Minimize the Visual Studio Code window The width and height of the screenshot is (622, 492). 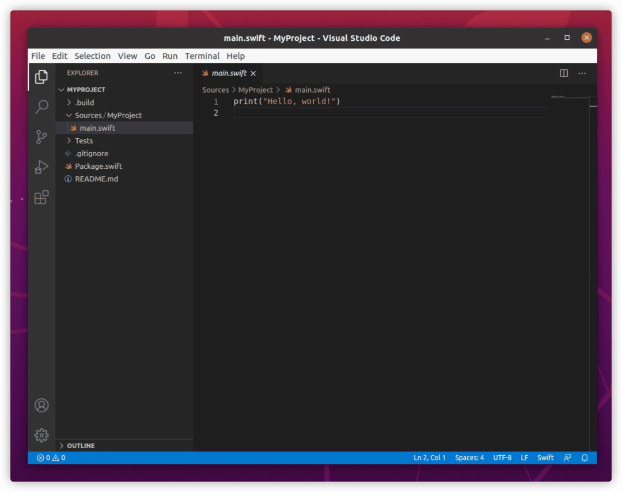pyautogui.click(x=548, y=37)
